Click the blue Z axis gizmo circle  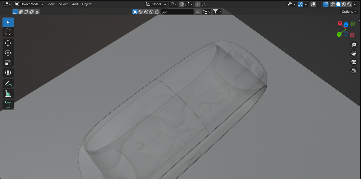tap(346, 25)
